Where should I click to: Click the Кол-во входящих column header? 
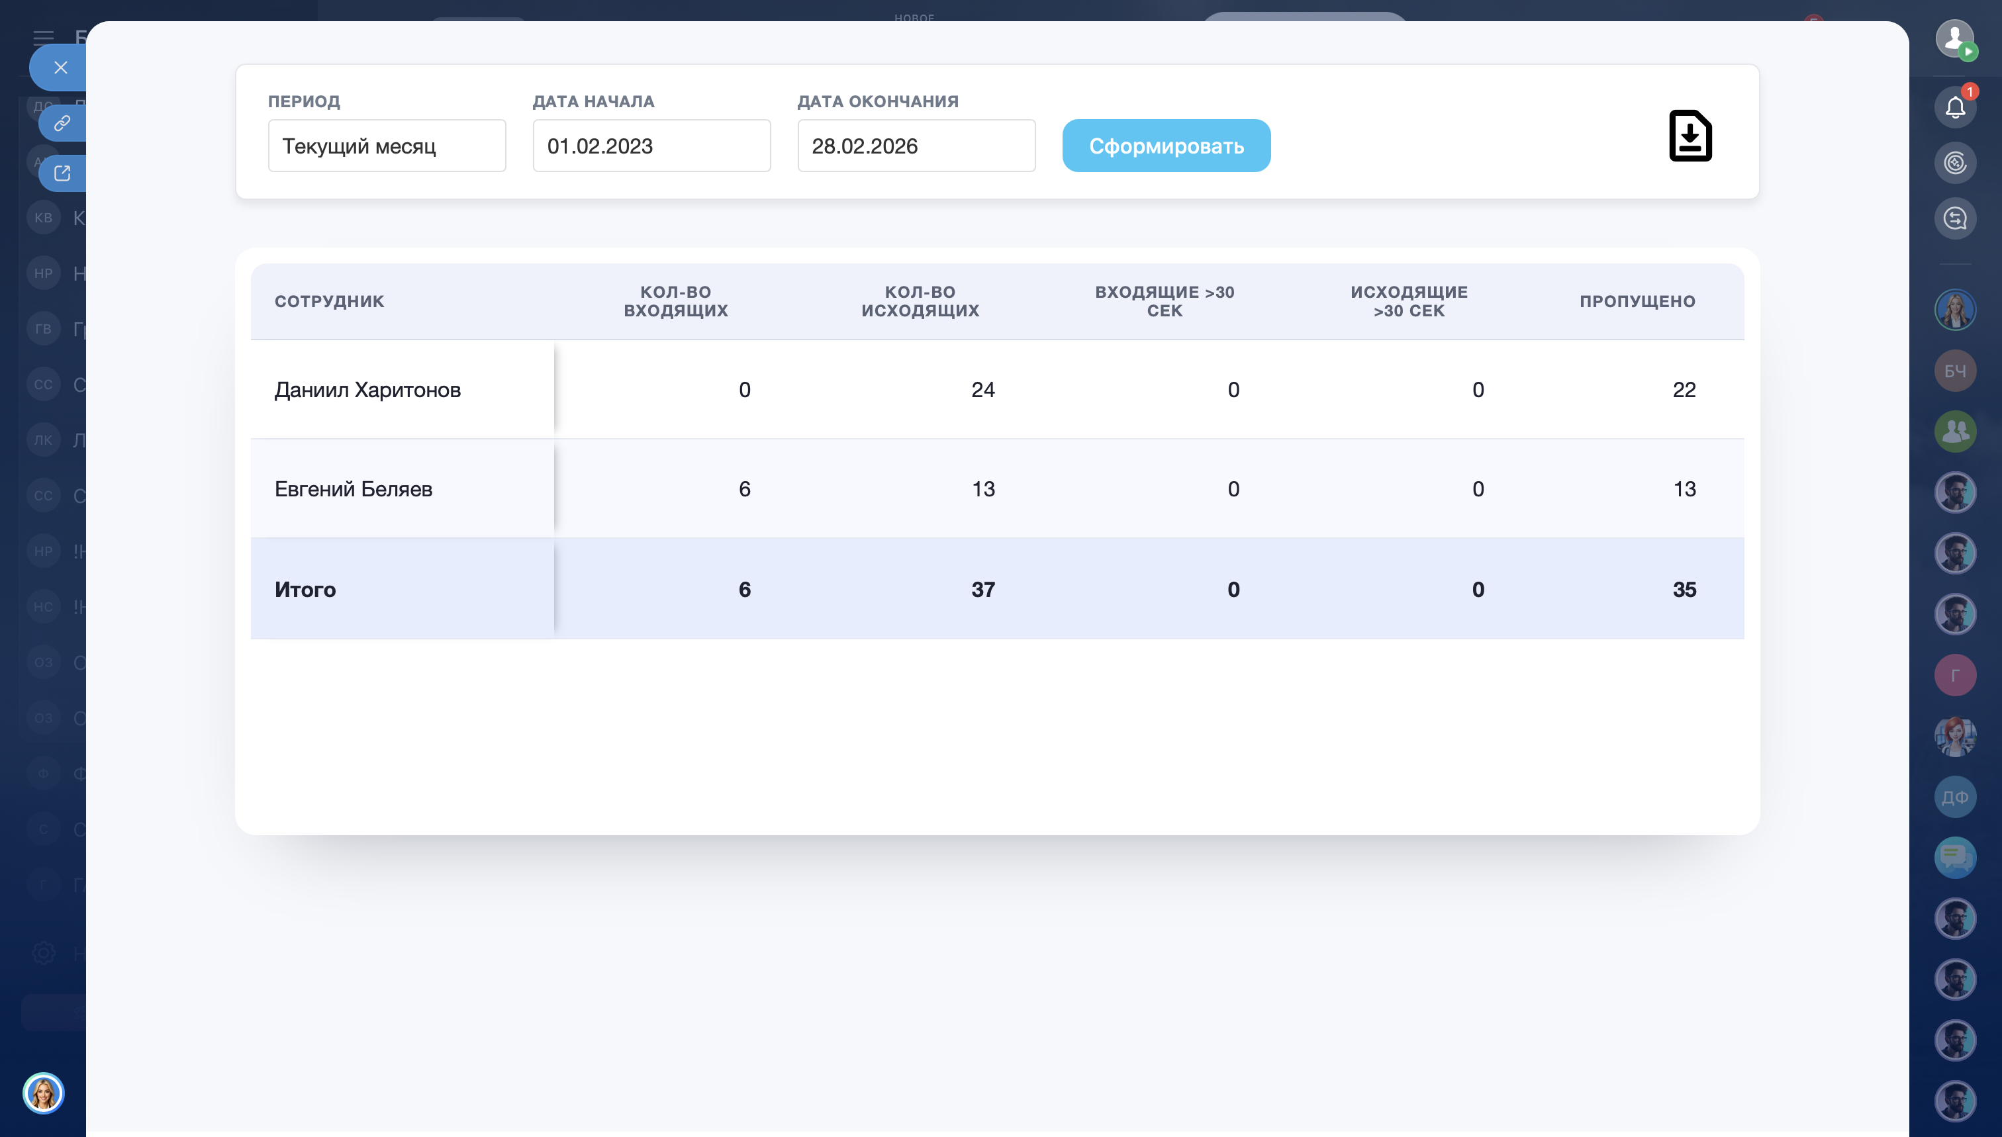[676, 301]
